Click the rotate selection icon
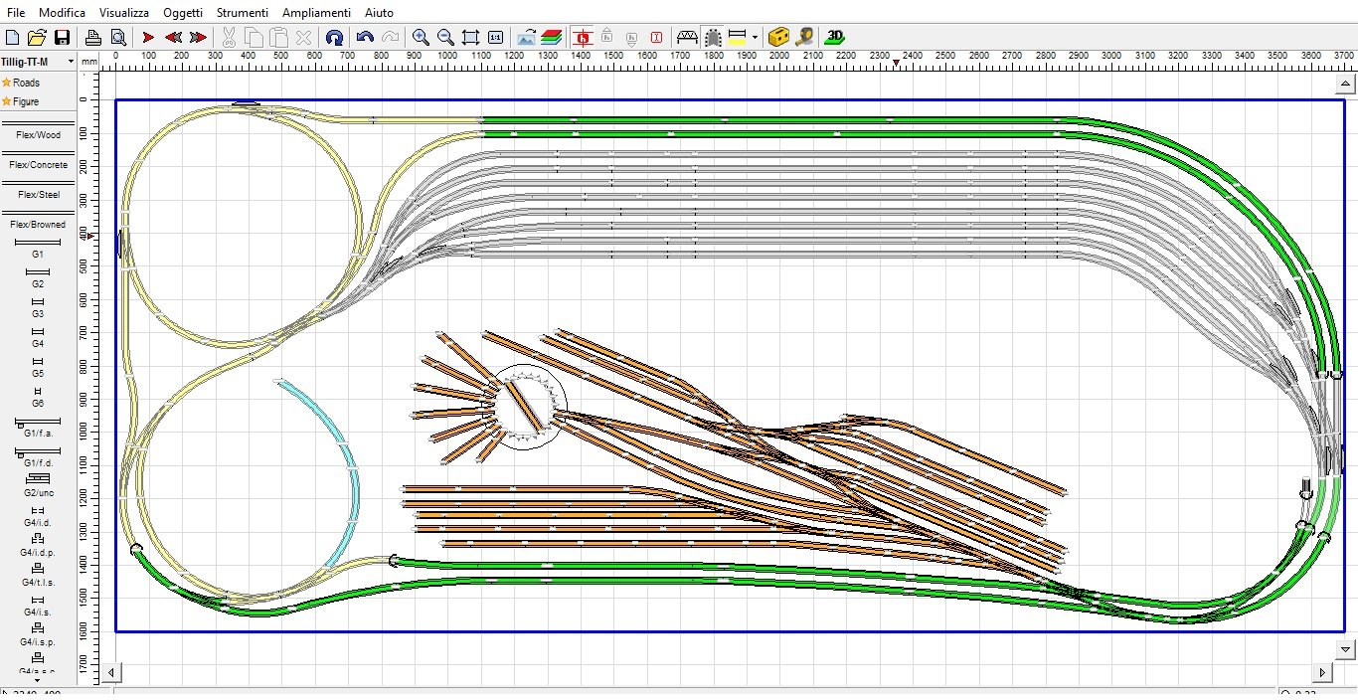This screenshot has height=700, width=1358. point(334,37)
